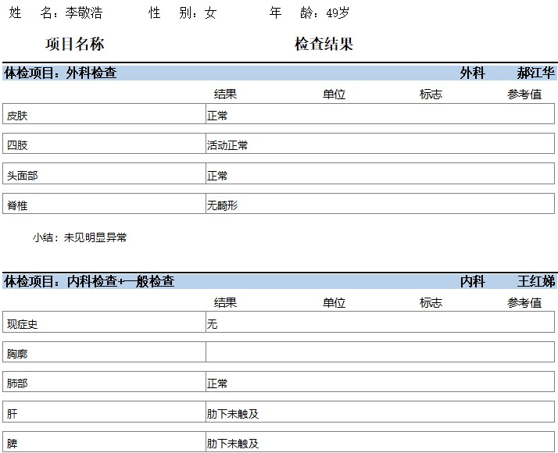Click the 无 result in 现症史 row
This screenshot has height=453, width=558.
[x=212, y=324]
